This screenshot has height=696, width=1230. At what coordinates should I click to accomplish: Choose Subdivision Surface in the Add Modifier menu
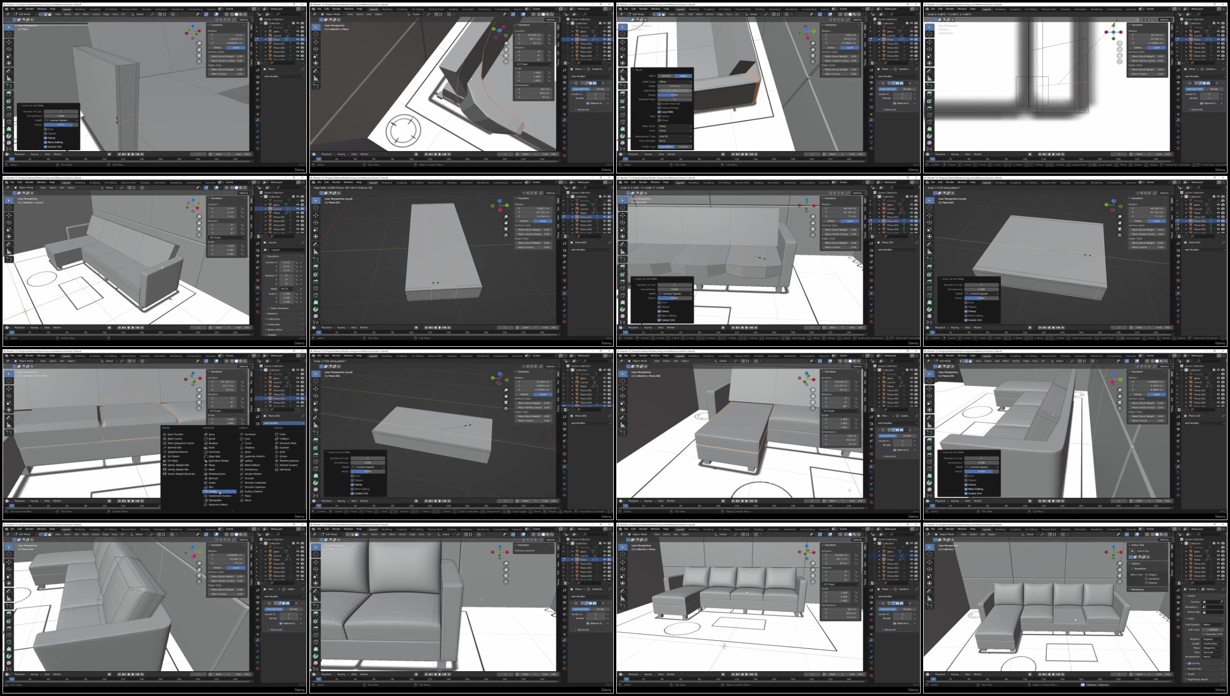(x=219, y=496)
